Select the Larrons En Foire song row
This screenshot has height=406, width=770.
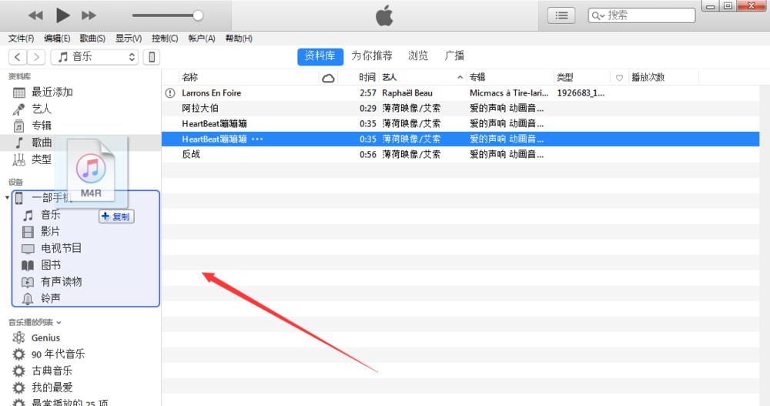coord(460,93)
